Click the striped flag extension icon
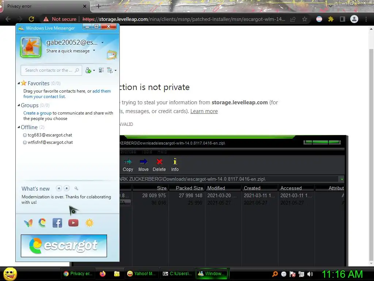 coord(319,19)
